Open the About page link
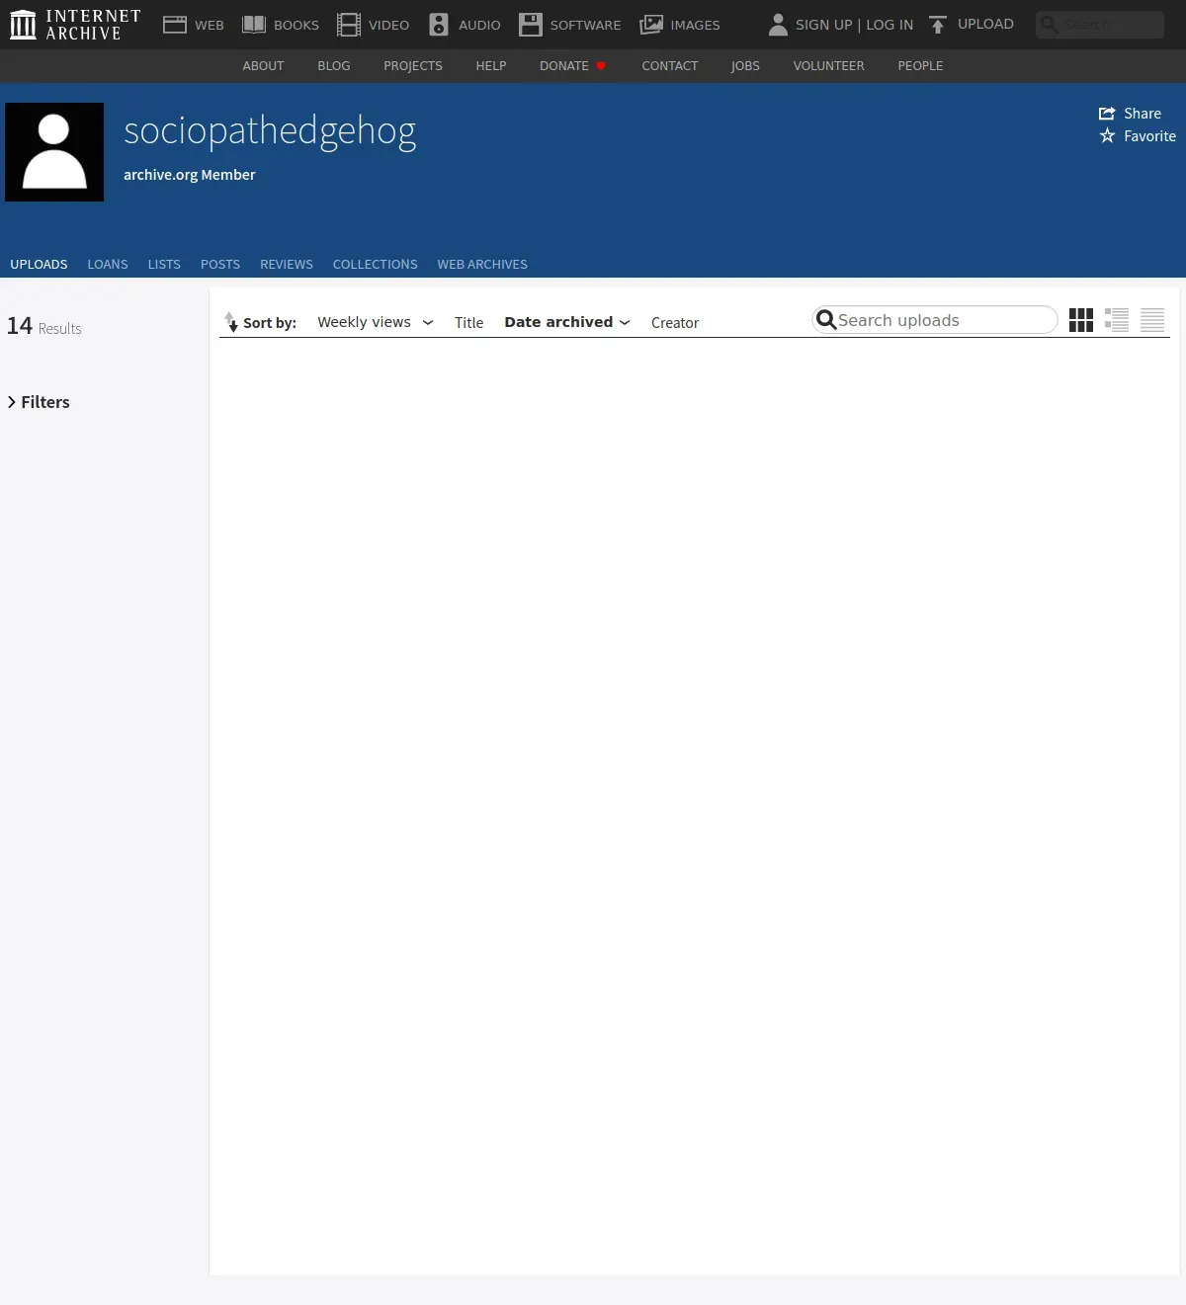This screenshot has width=1186, height=1305. pyautogui.click(x=263, y=66)
